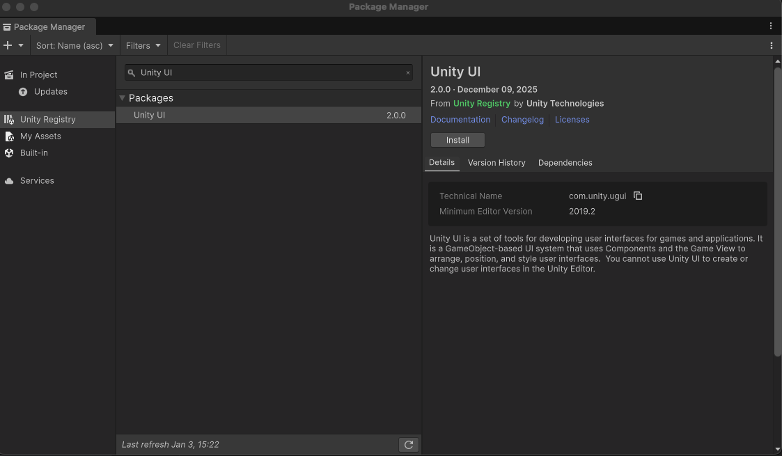Click the Services cloud icon
The height and width of the screenshot is (456, 782).
(9, 181)
